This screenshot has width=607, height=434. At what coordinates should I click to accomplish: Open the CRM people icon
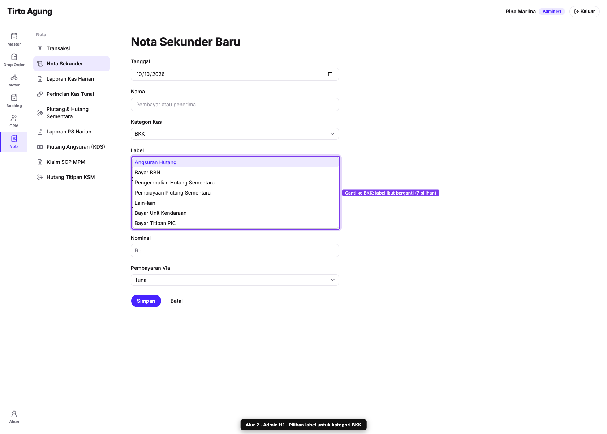click(14, 118)
